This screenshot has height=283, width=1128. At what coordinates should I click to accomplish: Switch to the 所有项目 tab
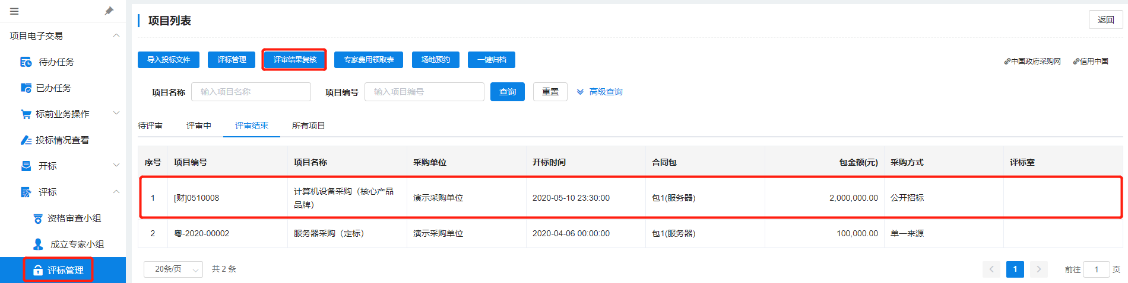[308, 126]
